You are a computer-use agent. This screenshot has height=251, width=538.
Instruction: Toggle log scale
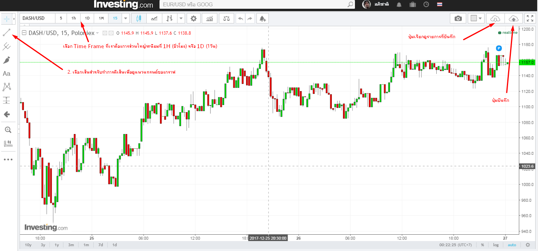495,245
